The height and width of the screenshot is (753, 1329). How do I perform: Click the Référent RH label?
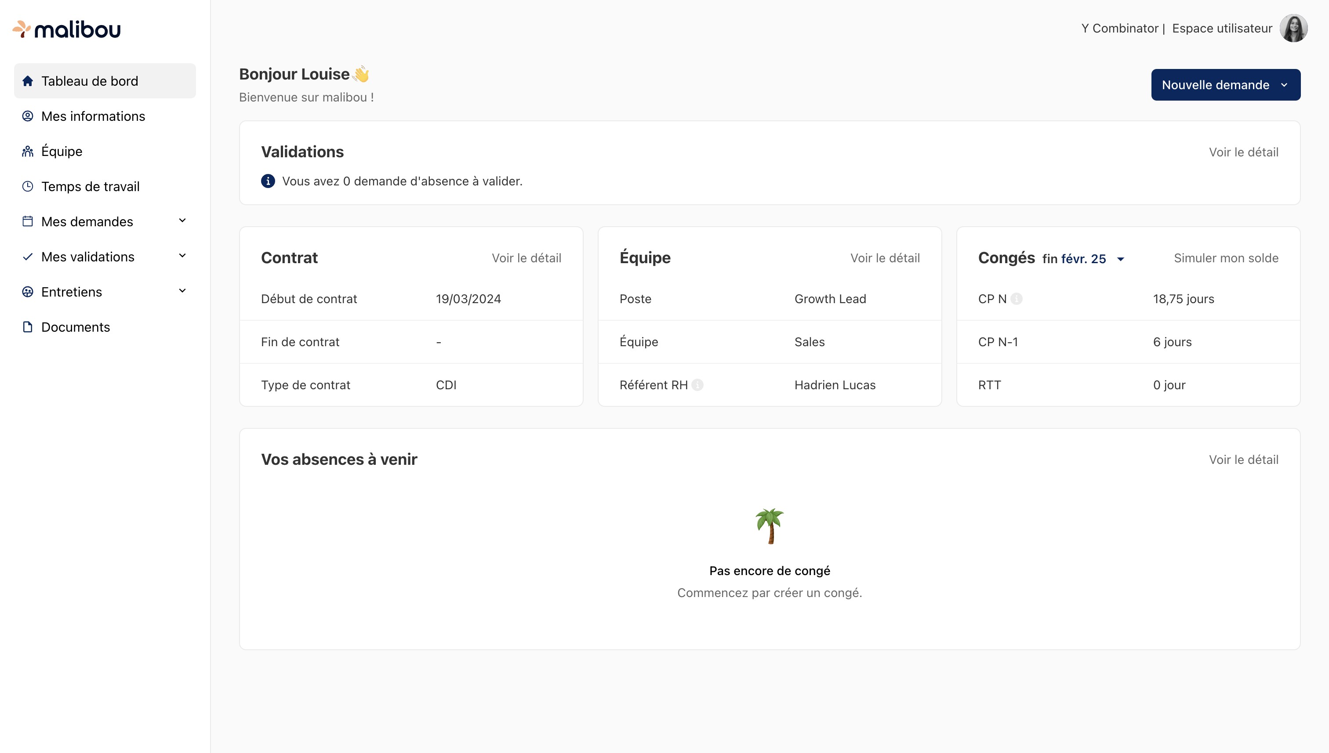click(x=654, y=385)
